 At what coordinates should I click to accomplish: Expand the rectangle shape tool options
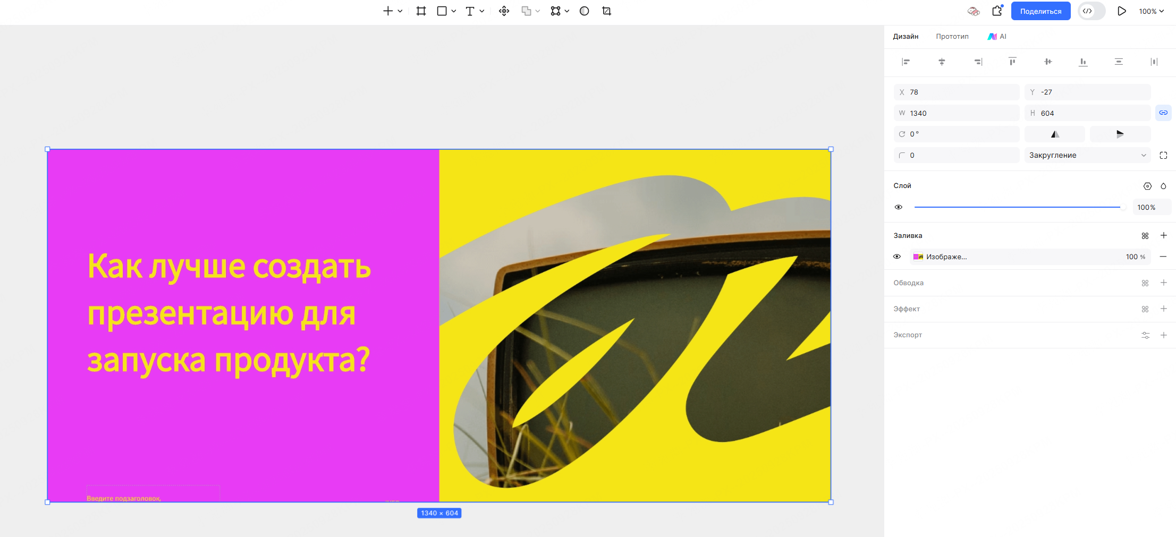coord(454,11)
